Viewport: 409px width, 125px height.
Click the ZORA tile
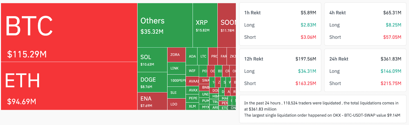coord(176,55)
